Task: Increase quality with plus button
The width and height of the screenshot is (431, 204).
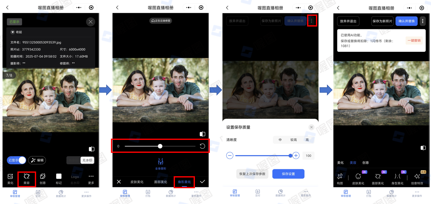Action: 296,155
